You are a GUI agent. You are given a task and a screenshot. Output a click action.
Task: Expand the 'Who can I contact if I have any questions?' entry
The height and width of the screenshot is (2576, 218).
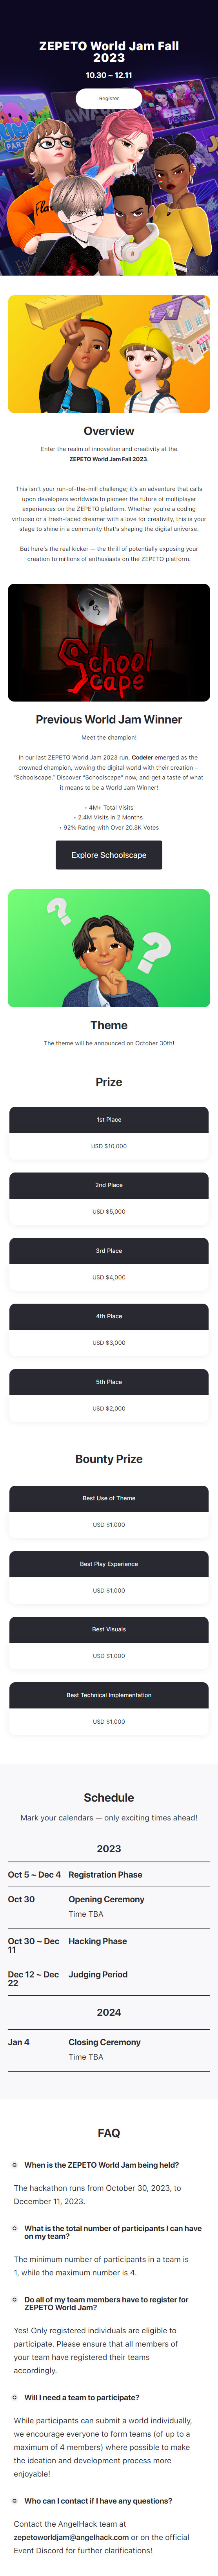pyautogui.click(x=98, y=2500)
